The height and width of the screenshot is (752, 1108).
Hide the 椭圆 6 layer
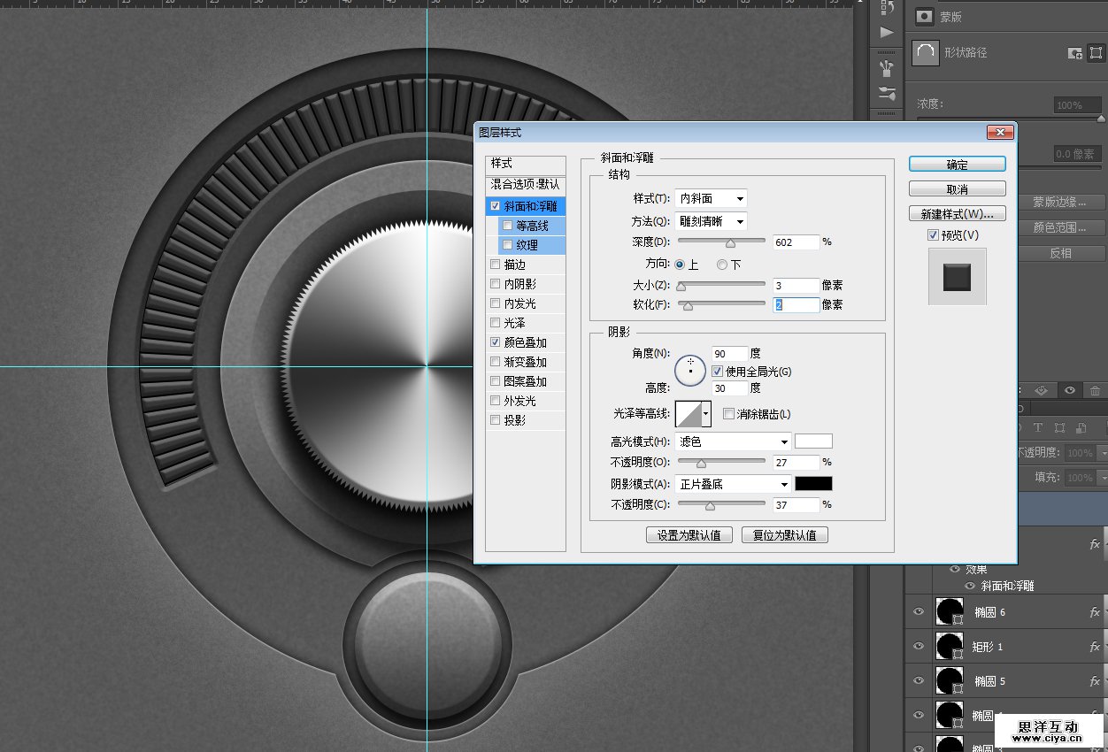(x=918, y=612)
